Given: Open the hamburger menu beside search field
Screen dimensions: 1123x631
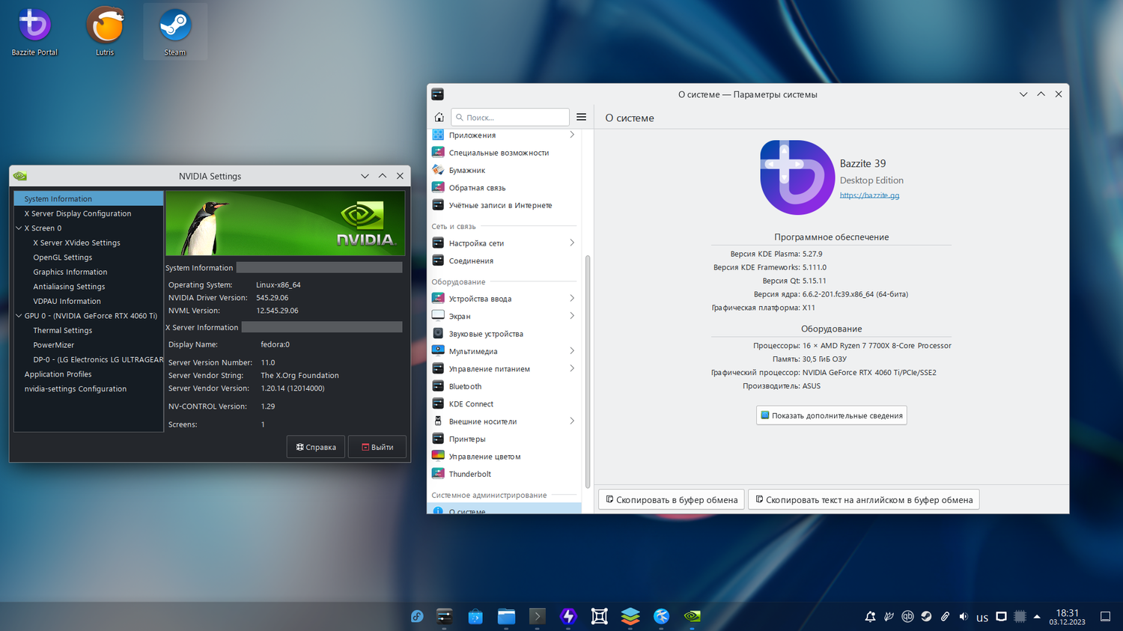Looking at the screenshot, I should pyautogui.click(x=581, y=117).
